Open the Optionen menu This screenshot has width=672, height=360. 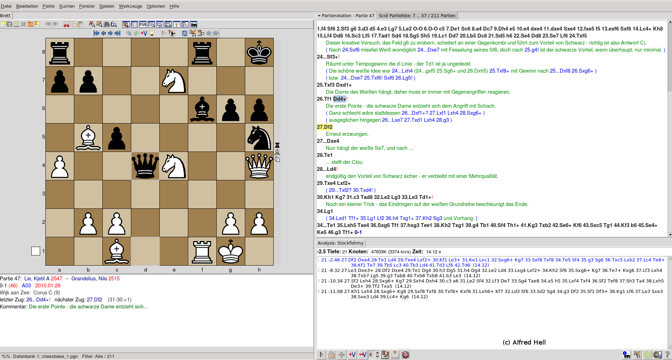click(156, 6)
